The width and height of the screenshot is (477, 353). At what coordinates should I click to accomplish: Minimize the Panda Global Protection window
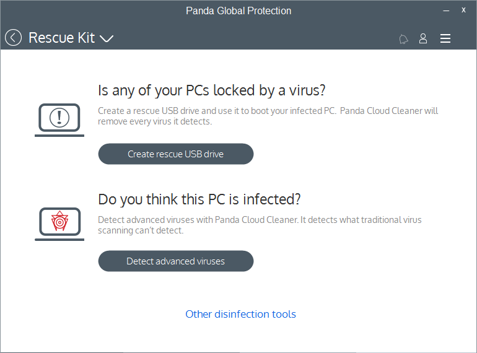coord(446,11)
